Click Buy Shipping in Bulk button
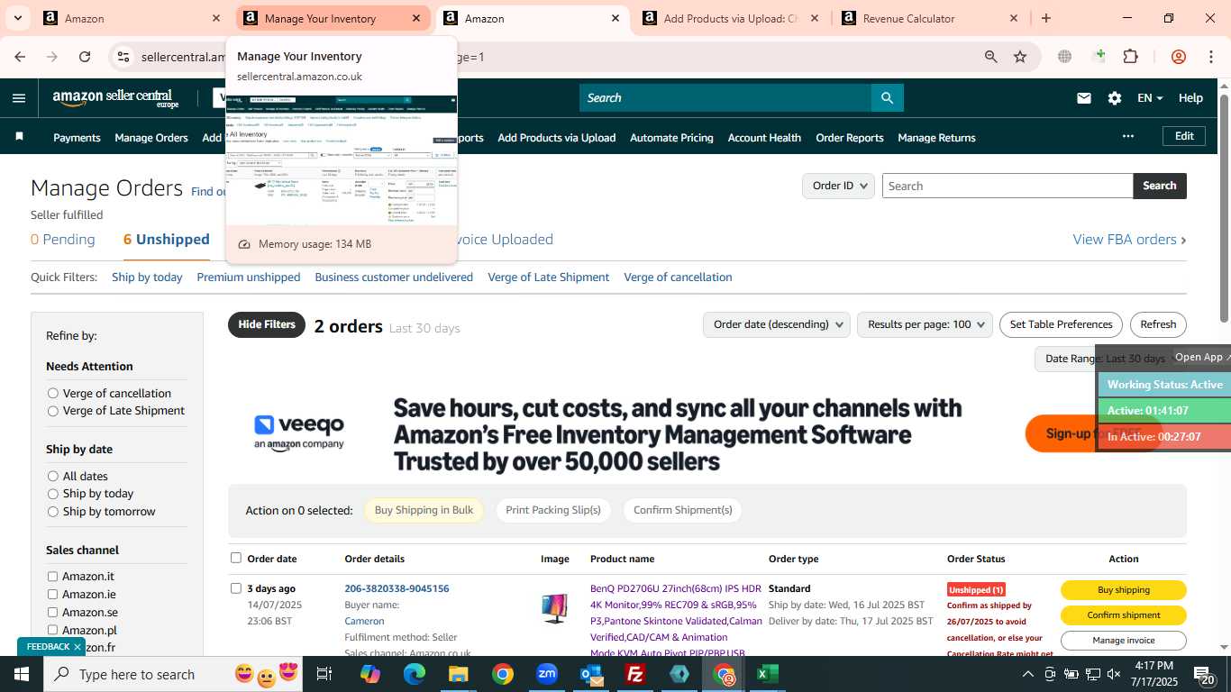Viewport: 1231px width, 692px height. click(424, 510)
